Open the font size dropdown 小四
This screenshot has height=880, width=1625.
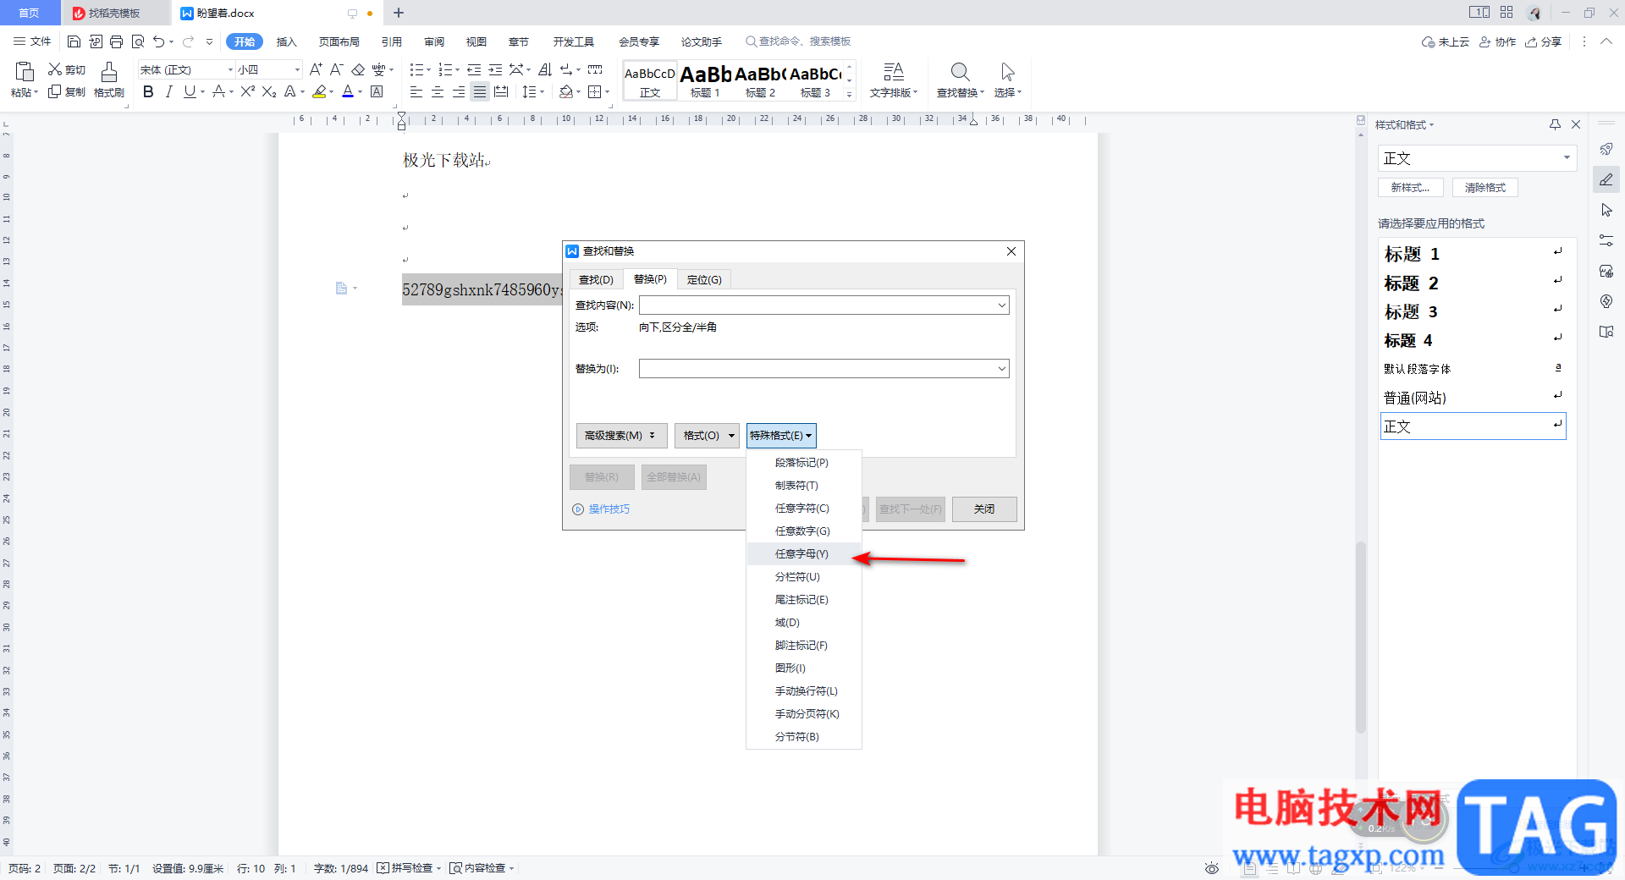[297, 69]
